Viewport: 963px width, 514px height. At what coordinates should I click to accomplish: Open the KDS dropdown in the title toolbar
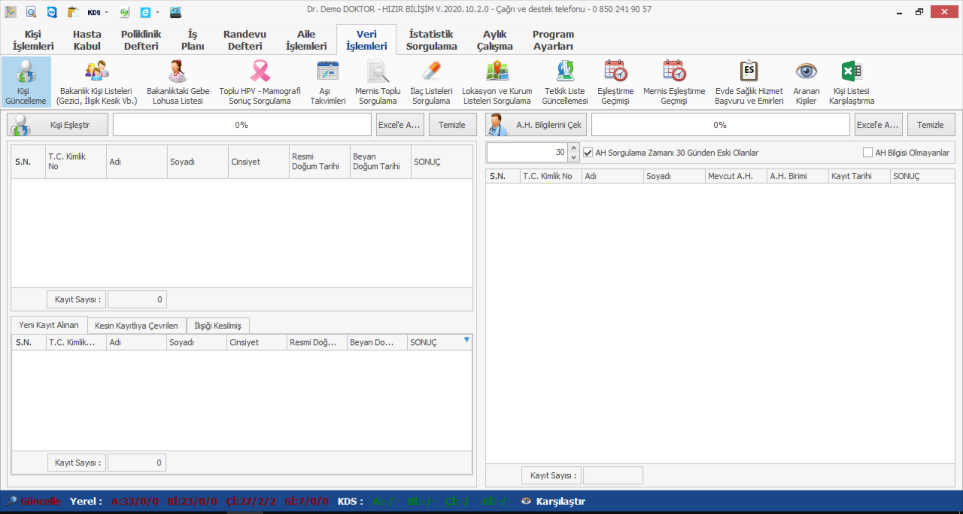coord(97,12)
